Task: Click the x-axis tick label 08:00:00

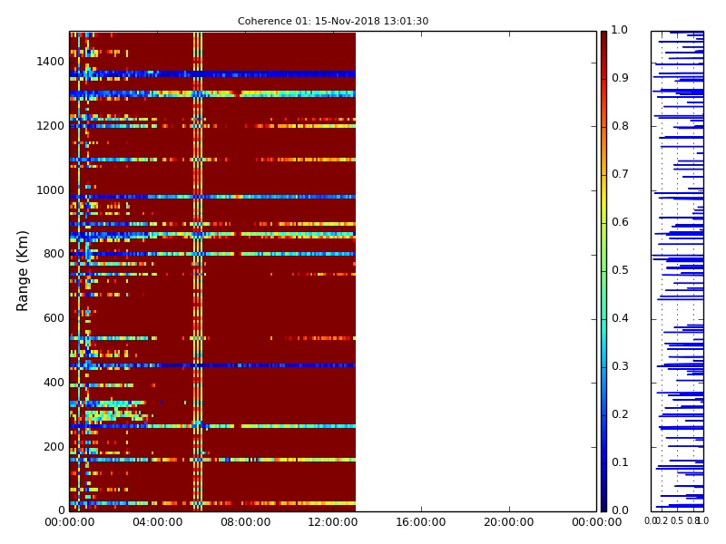Action: point(245,522)
